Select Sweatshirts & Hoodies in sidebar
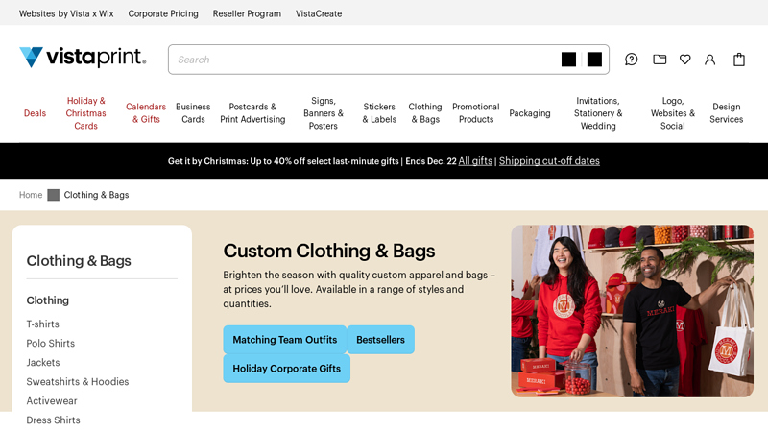The width and height of the screenshot is (768, 432). (x=78, y=381)
